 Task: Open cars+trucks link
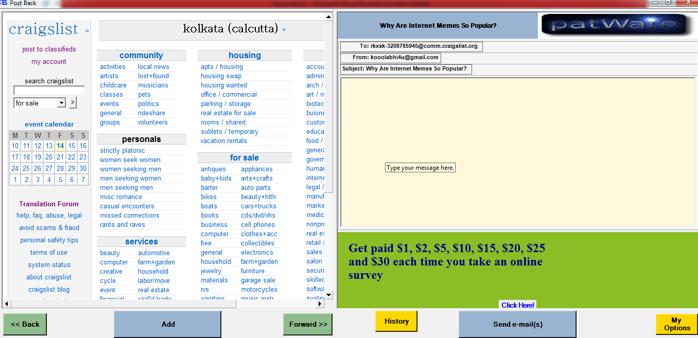[258, 206]
